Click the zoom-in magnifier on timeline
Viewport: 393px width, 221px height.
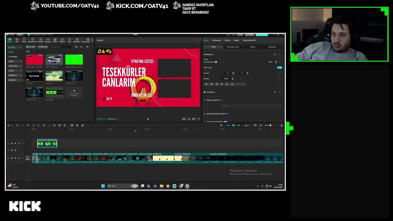282,125
